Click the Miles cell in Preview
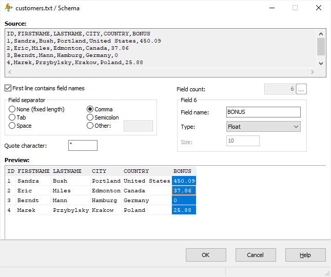This screenshot has width=331, height=277. [70, 190]
